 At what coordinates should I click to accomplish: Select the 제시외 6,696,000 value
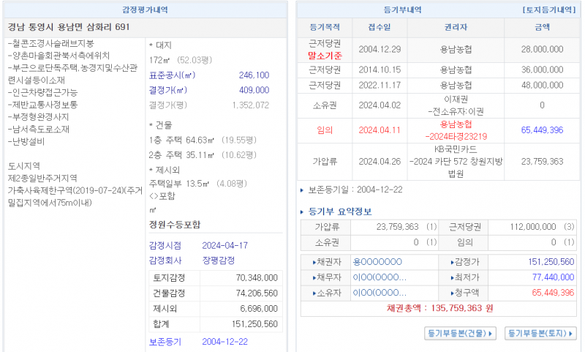pyautogui.click(x=259, y=309)
